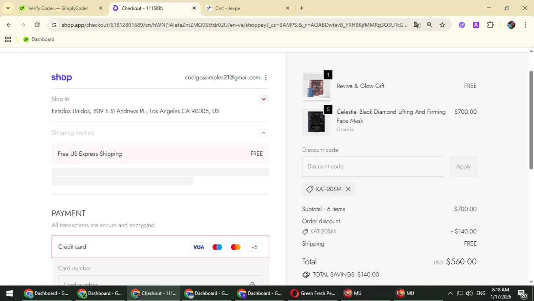Click the Apply discount button
Viewport: 534px width, 301px height.
463,167
